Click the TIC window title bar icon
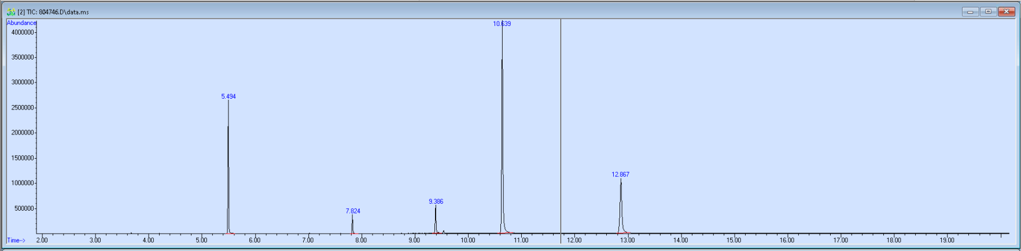1021x251 pixels. 11,12
